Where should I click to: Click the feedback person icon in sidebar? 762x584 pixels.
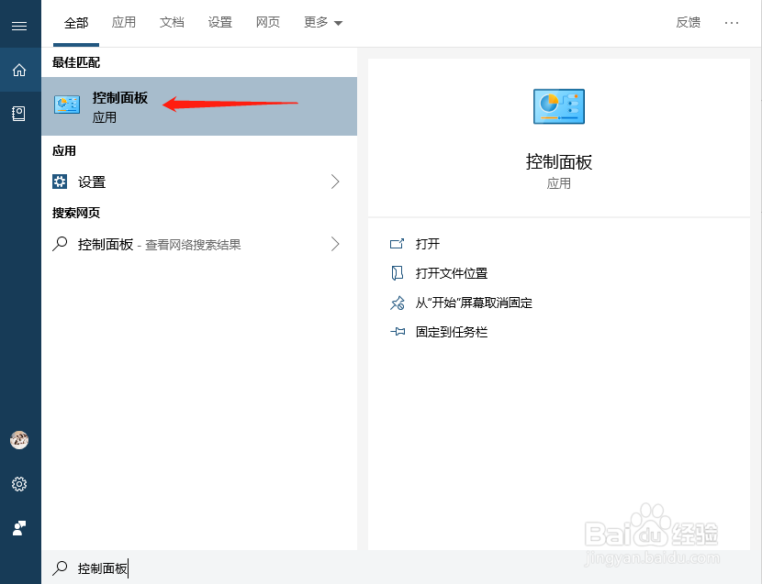(19, 528)
